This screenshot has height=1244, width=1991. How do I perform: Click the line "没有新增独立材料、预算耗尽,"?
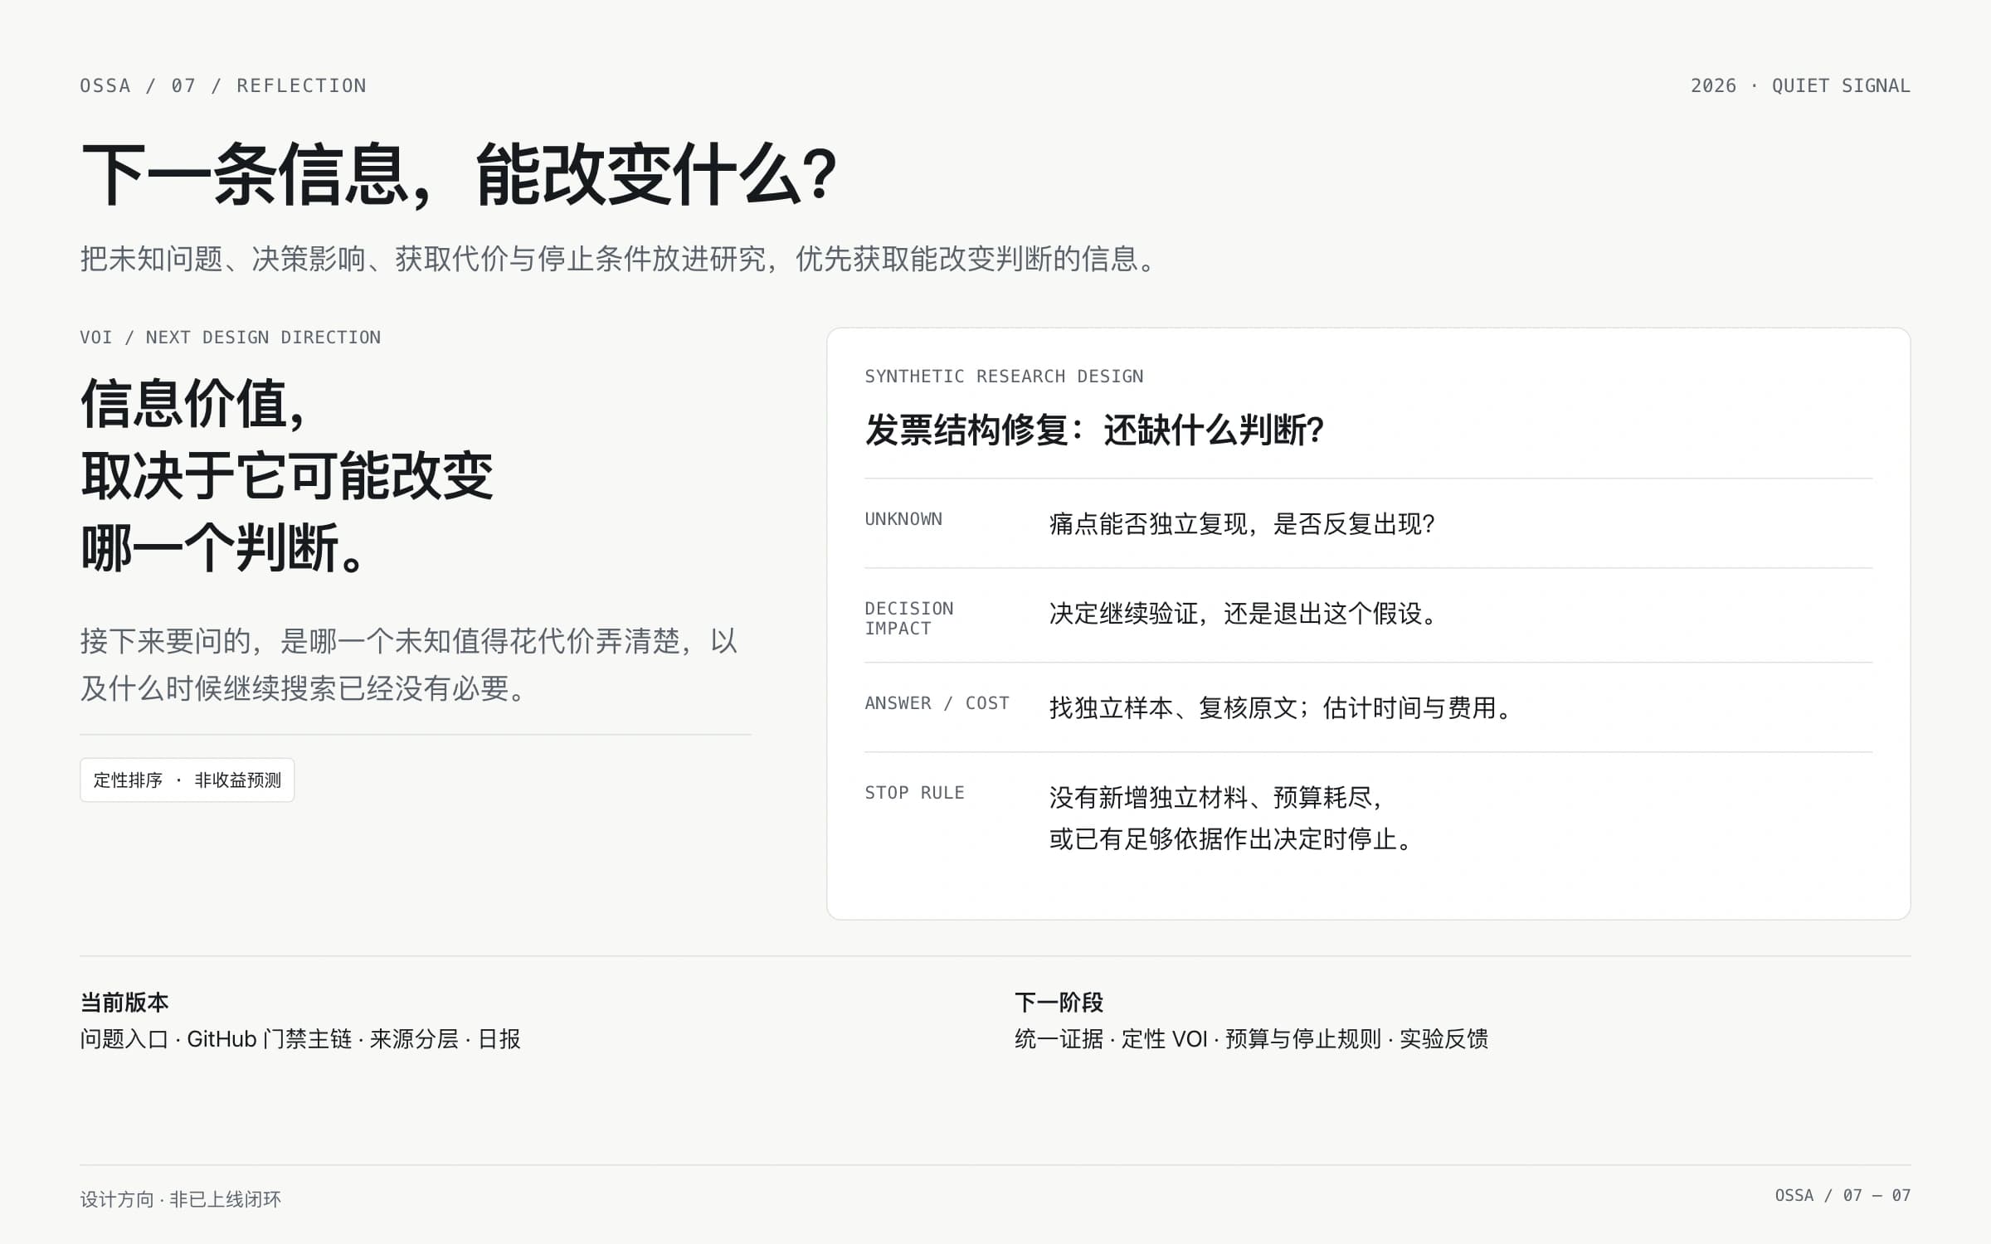click(1216, 798)
